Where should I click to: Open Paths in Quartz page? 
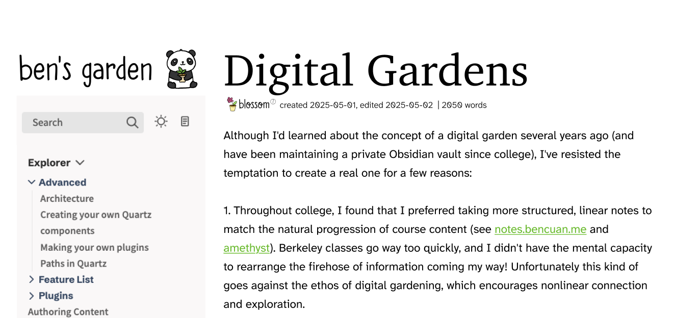(x=73, y=263)
